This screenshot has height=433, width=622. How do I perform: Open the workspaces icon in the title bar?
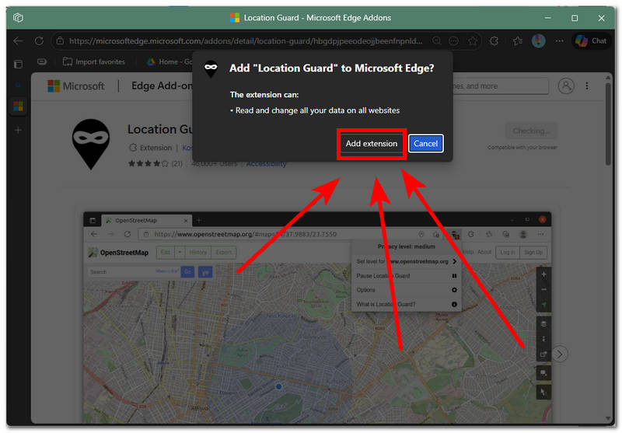coord(18,18)
